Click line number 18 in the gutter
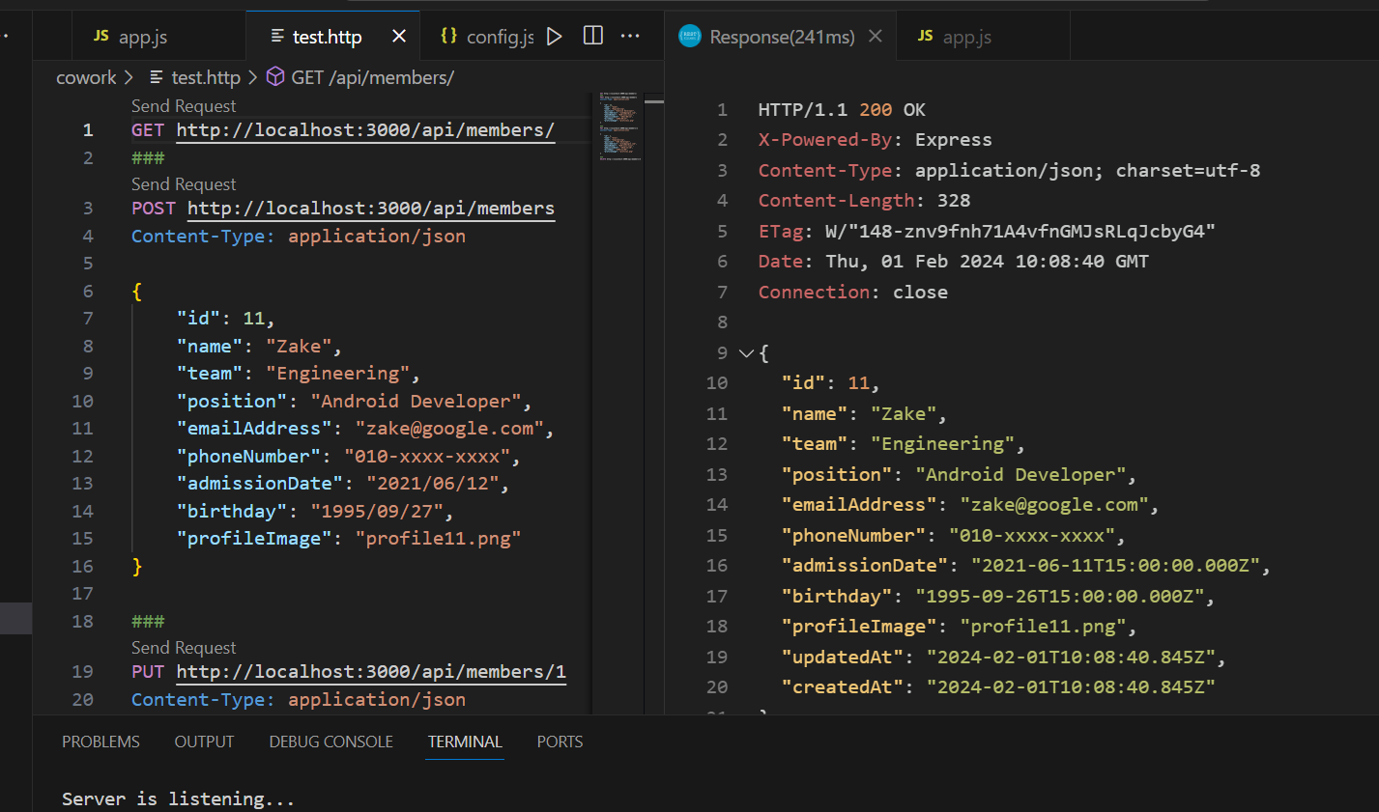The image size is (1379, 812). pos(83,622)
